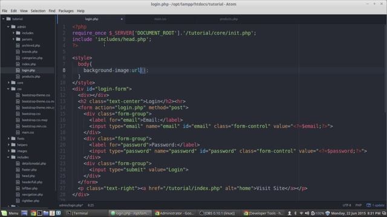Open the Menu launcher icon in taskbar

[x=4, y=213]
